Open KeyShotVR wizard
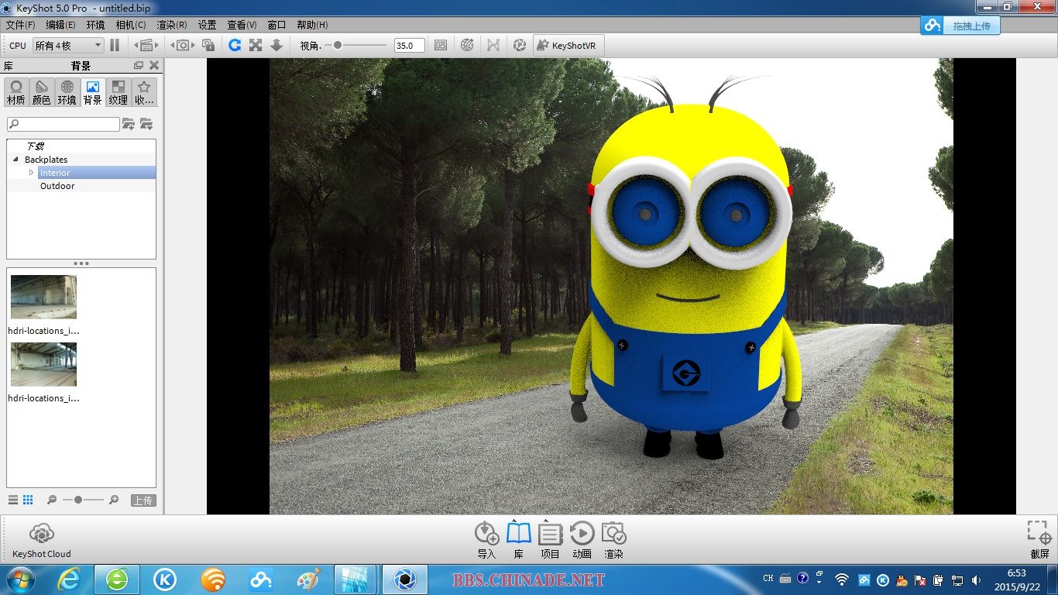 (x=569, y=45)
